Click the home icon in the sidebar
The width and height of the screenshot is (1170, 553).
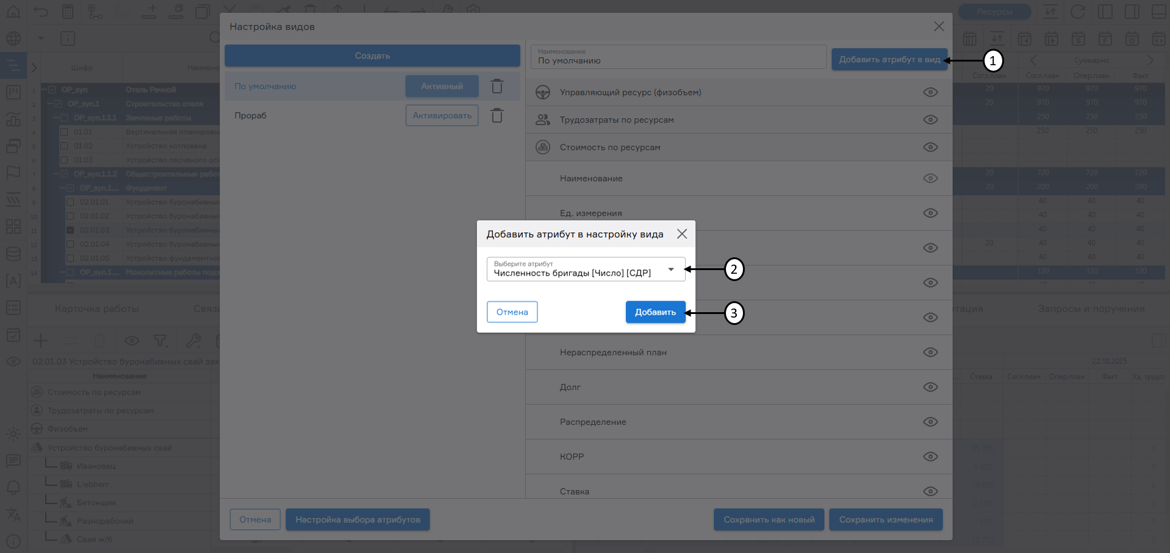pyautogui.click(x=13, y=11)
